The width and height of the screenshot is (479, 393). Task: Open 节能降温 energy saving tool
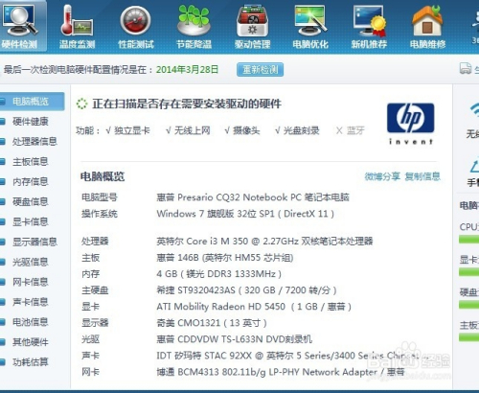[194, 26]
